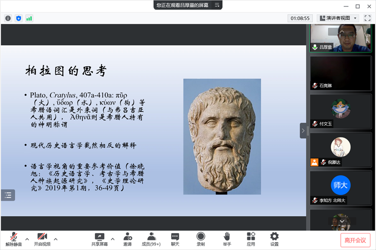Start recording with 录制 button
376x250 pixels.
click(200, 239)
